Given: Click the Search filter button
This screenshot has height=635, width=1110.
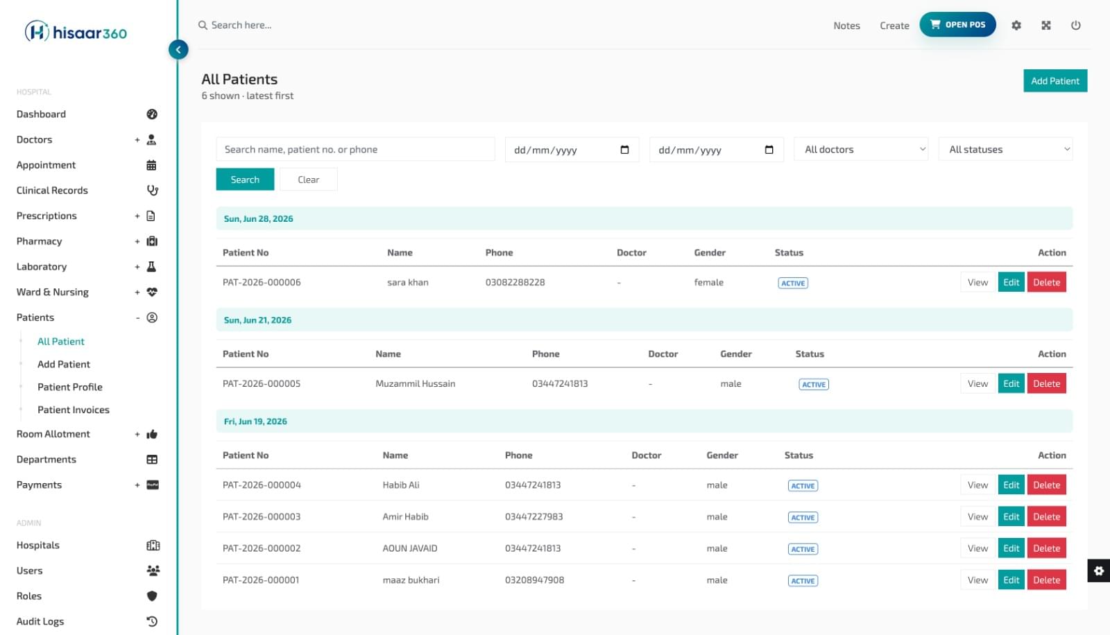Looking at the screenshot, I should pyautogui.click(x=245, y=180).
